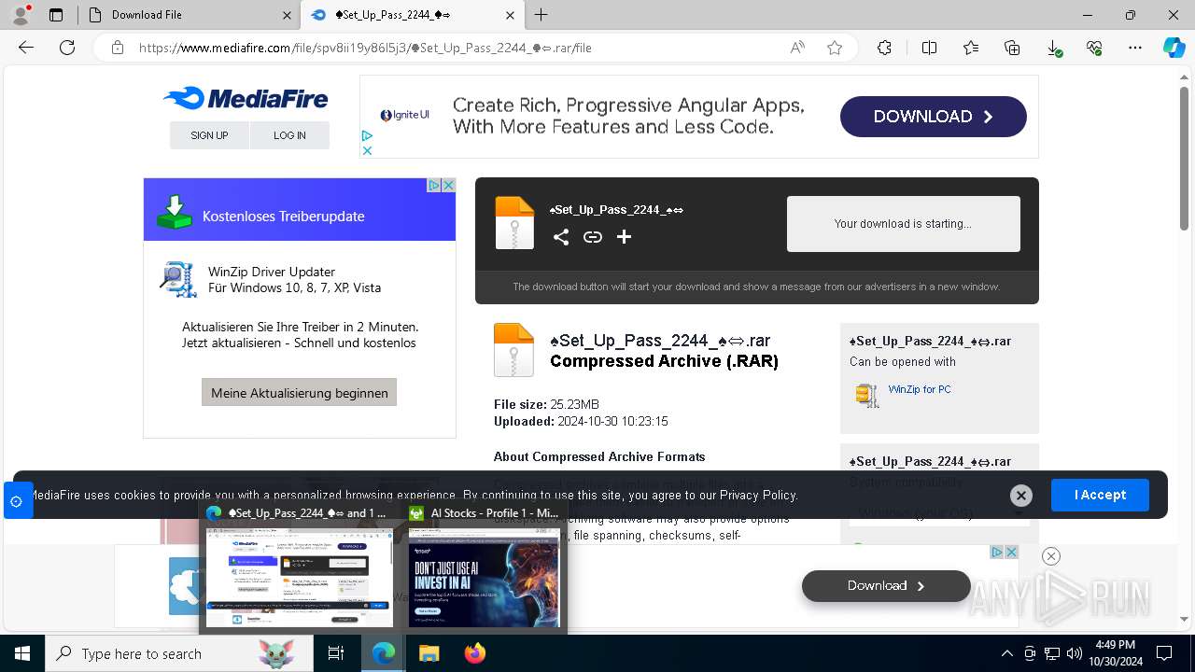Show hidden system tray icons
This screenshot has width=1195, height=672.
click(1006, 653)
